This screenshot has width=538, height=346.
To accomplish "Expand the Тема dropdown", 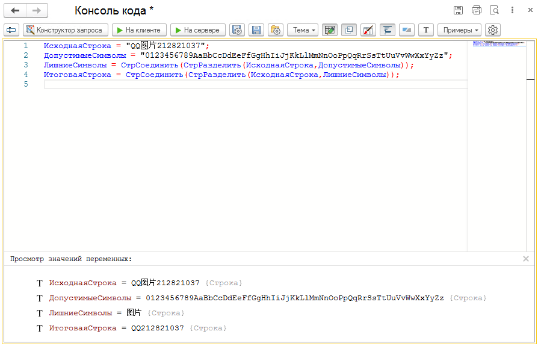I will [303, 30].
